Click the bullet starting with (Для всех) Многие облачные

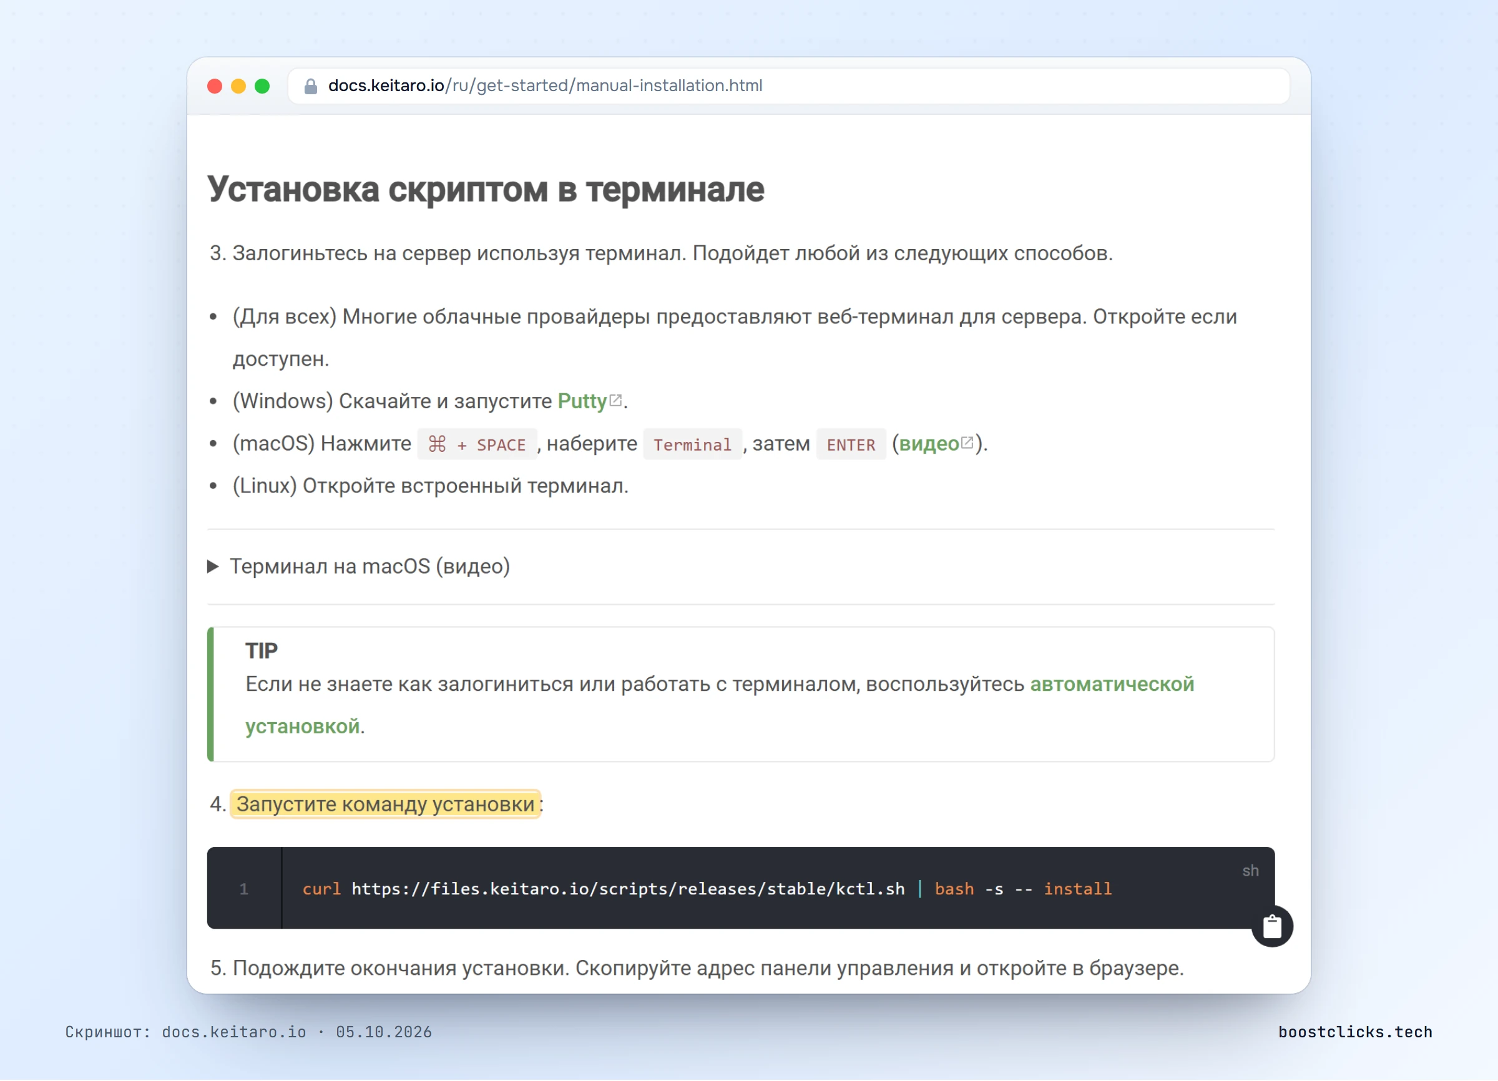[735, 338]
